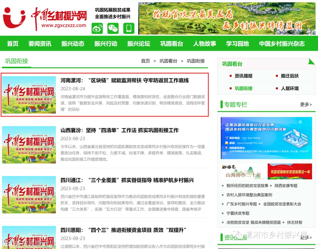Open red banner 巩固拓展脱贫攻坚成果这一年
Viewport: 318px width, 249px height.
(x=290, y=172)
